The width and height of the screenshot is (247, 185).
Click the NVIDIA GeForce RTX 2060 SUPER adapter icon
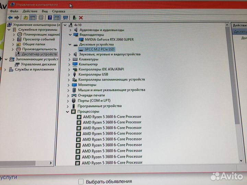click(x=81, y=39)
